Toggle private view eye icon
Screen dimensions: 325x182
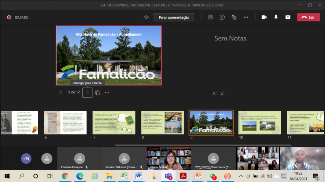click(146, 17)
